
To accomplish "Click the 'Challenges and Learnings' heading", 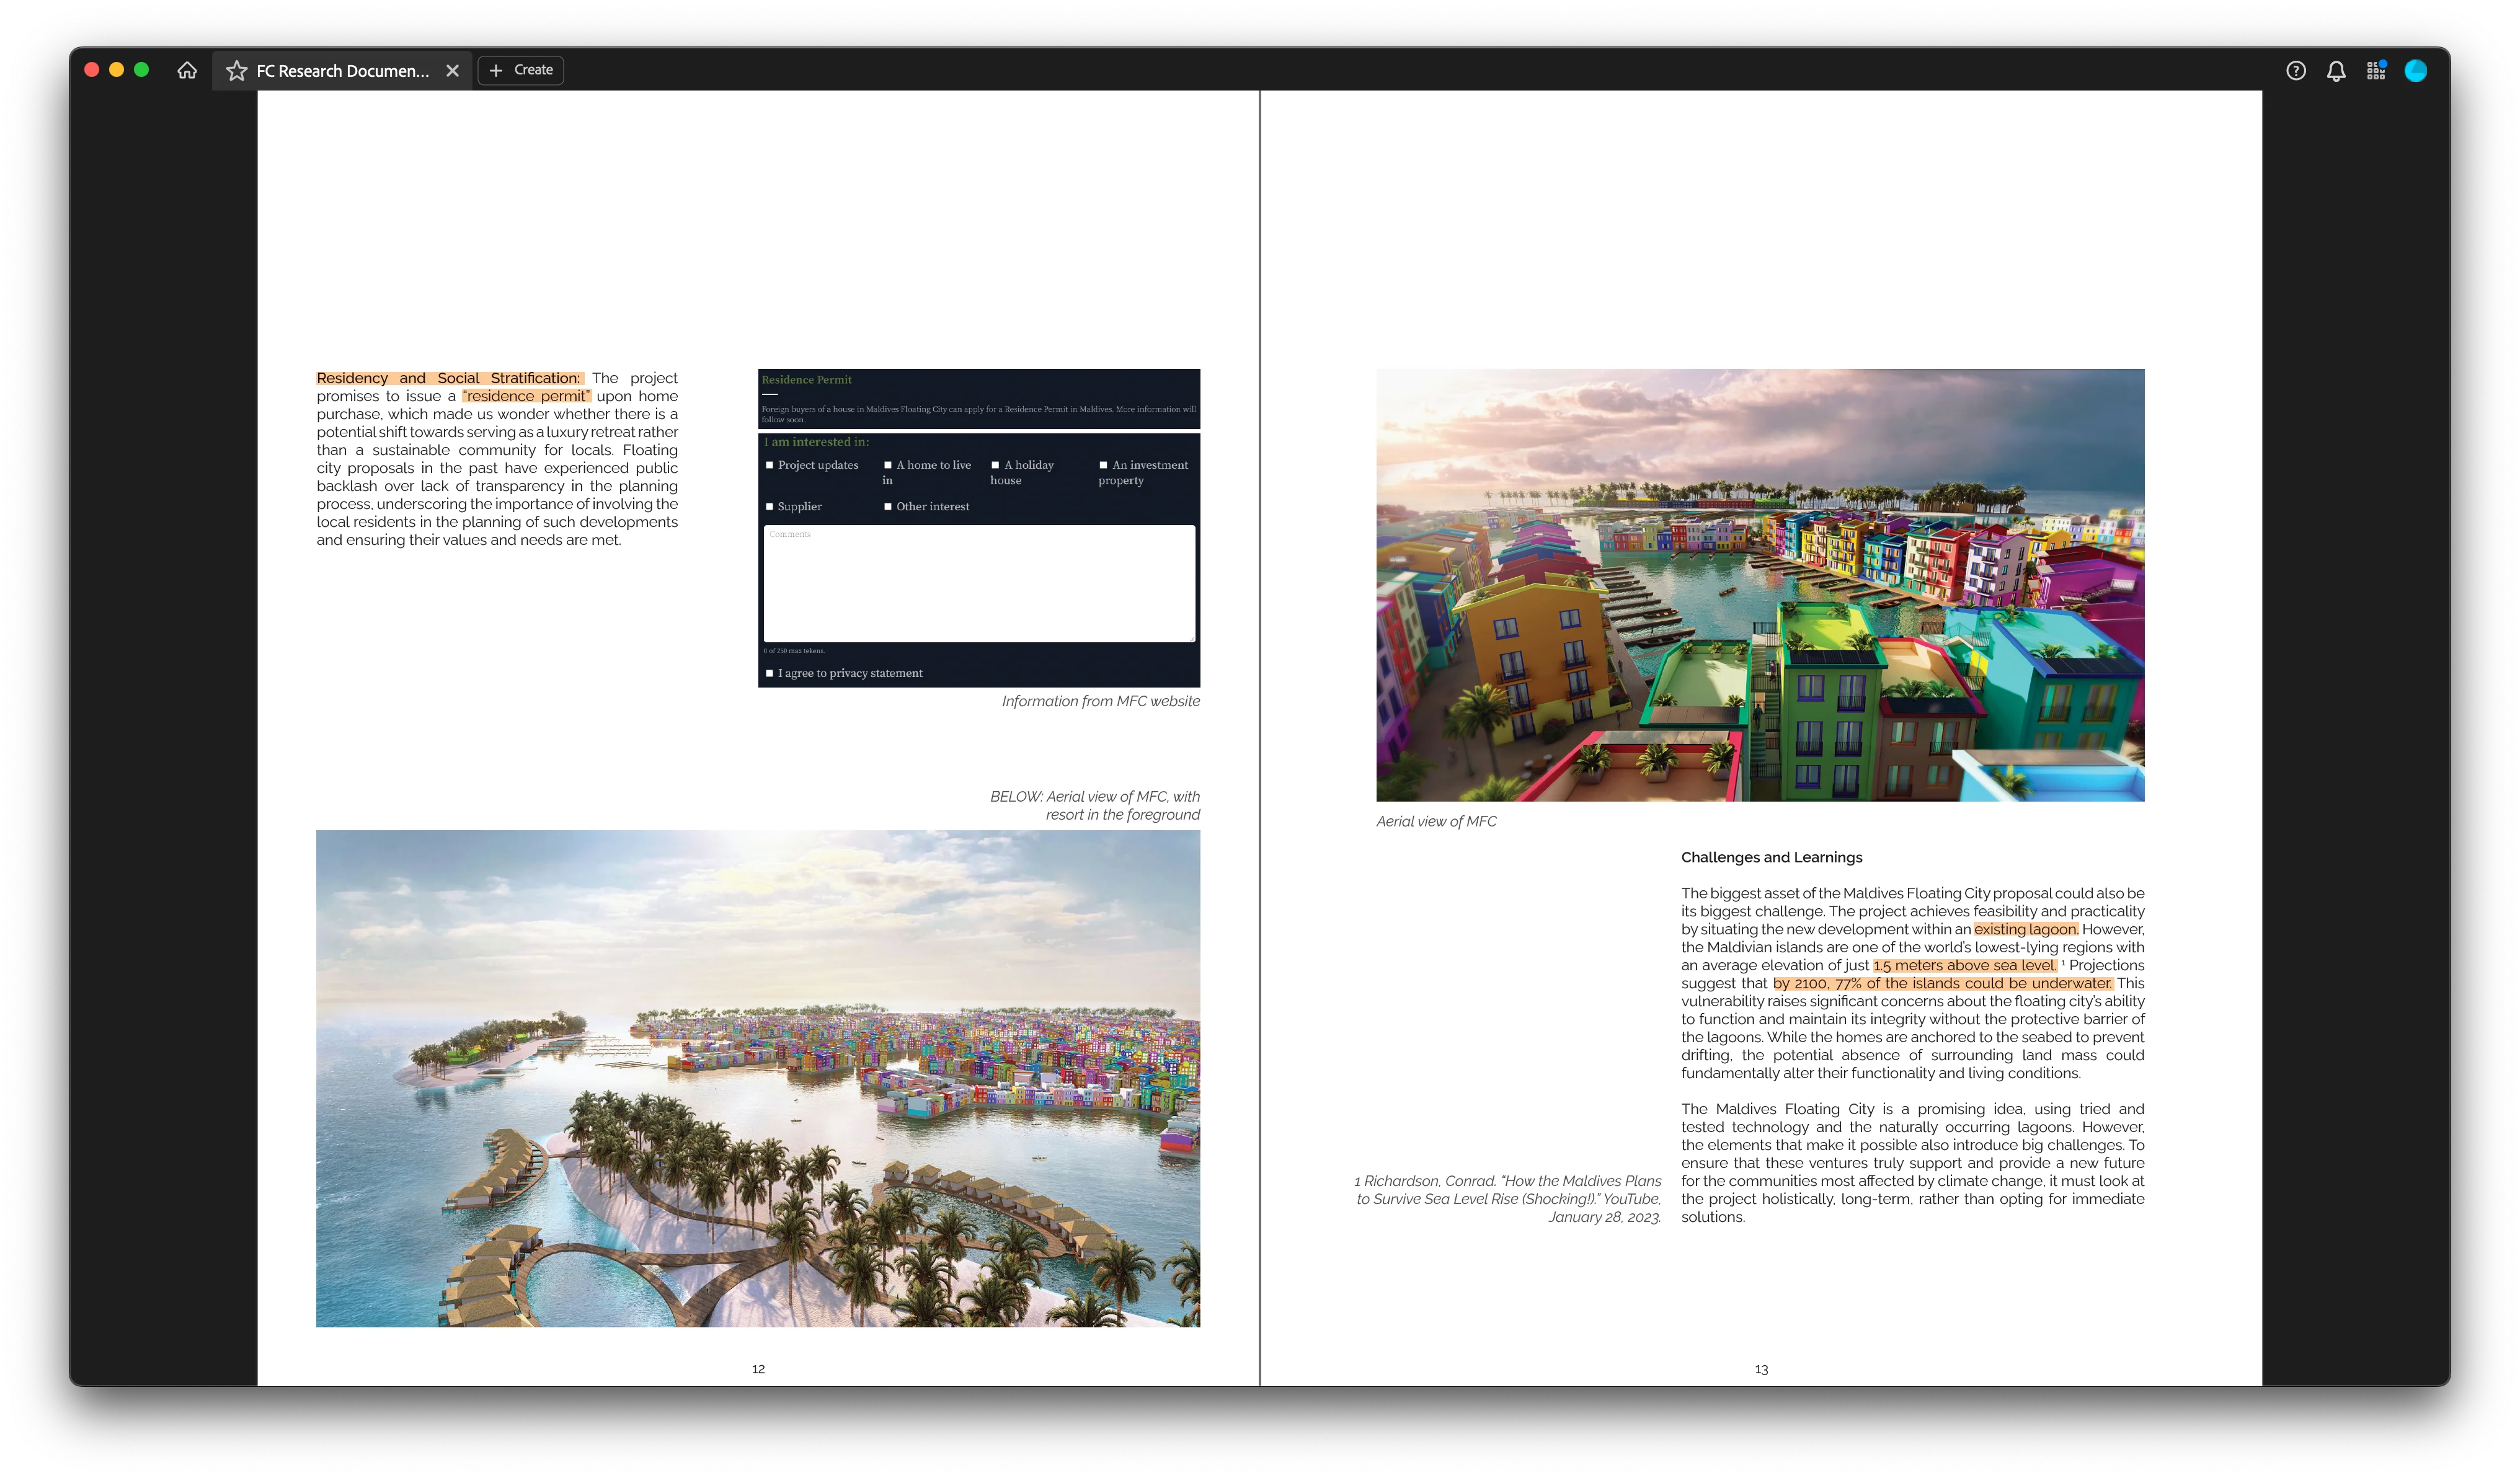I will click(1771, 857).
